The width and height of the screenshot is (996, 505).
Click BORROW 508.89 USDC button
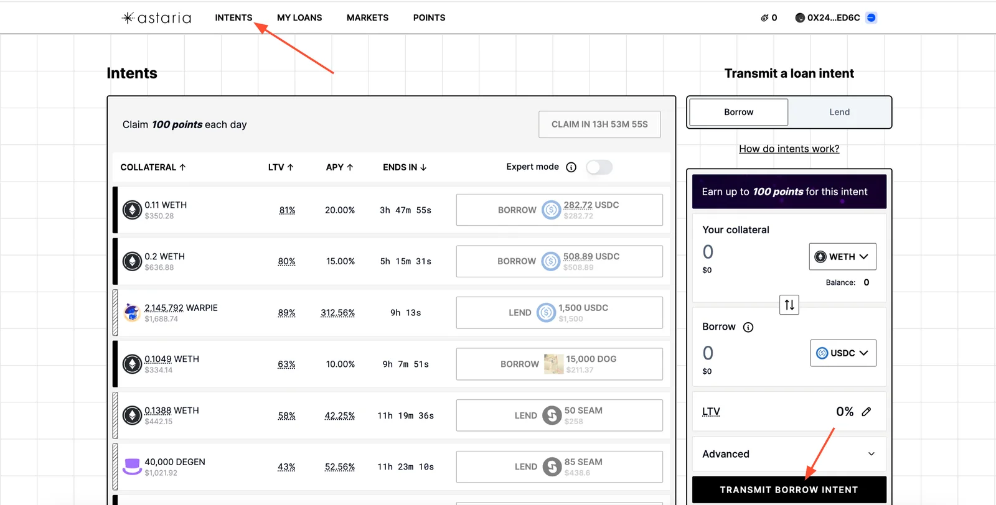click(x=560, y=261)
